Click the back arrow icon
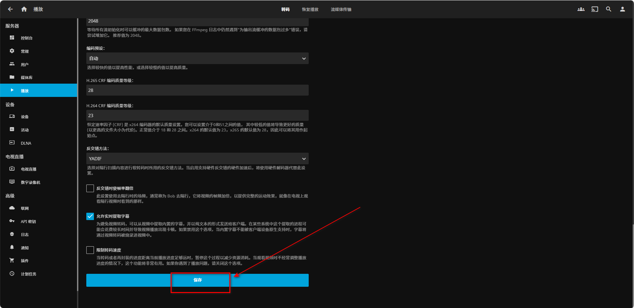The height and width of the screenshot is (308, 634). [10, 9]
